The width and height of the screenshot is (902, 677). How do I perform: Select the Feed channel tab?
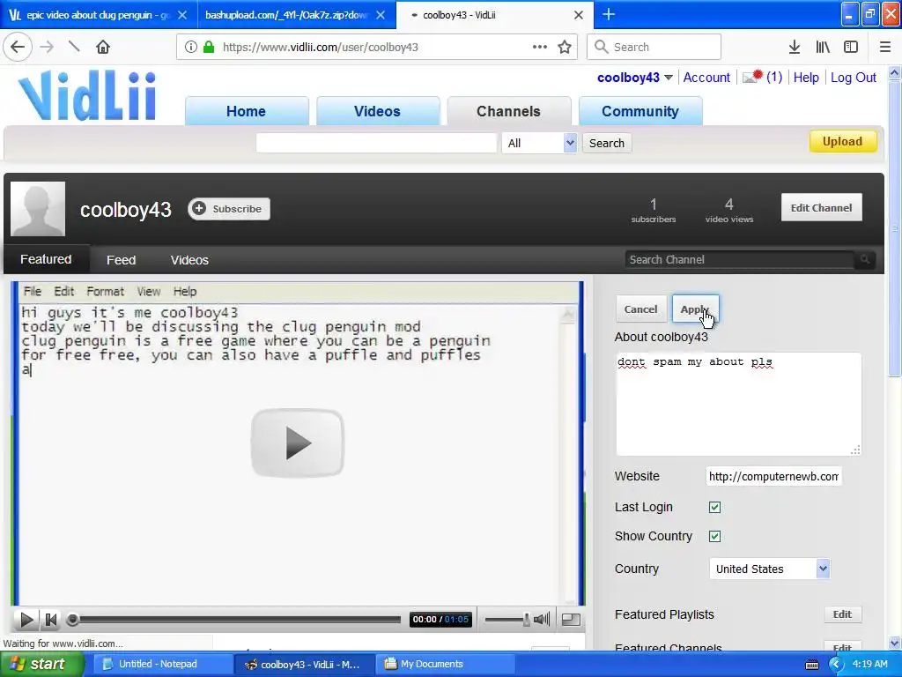tap(121, 260)
